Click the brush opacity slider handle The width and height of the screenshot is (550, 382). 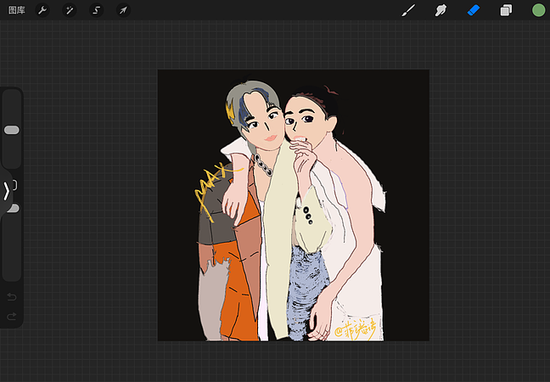click(x=14, y=208)
